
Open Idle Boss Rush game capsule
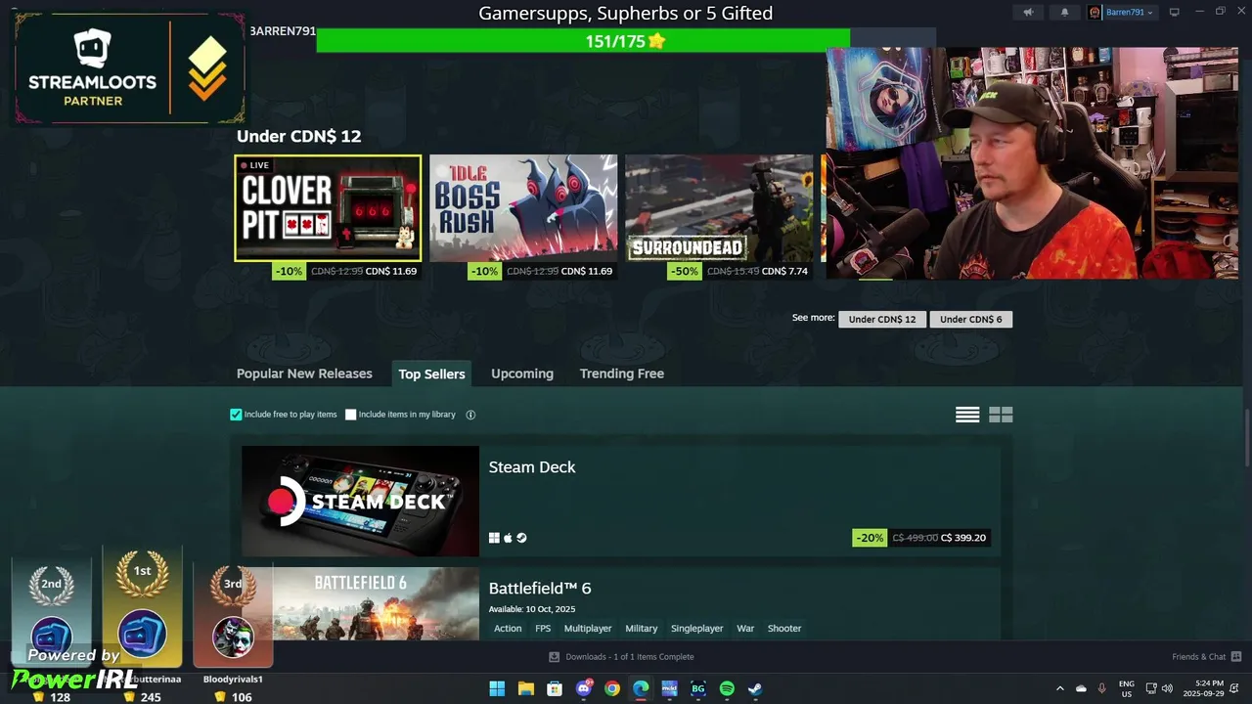523,208
